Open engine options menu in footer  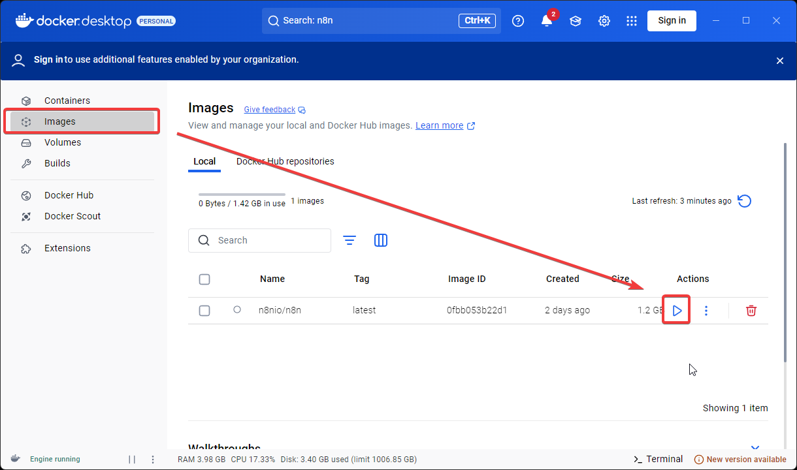point(153,460)
